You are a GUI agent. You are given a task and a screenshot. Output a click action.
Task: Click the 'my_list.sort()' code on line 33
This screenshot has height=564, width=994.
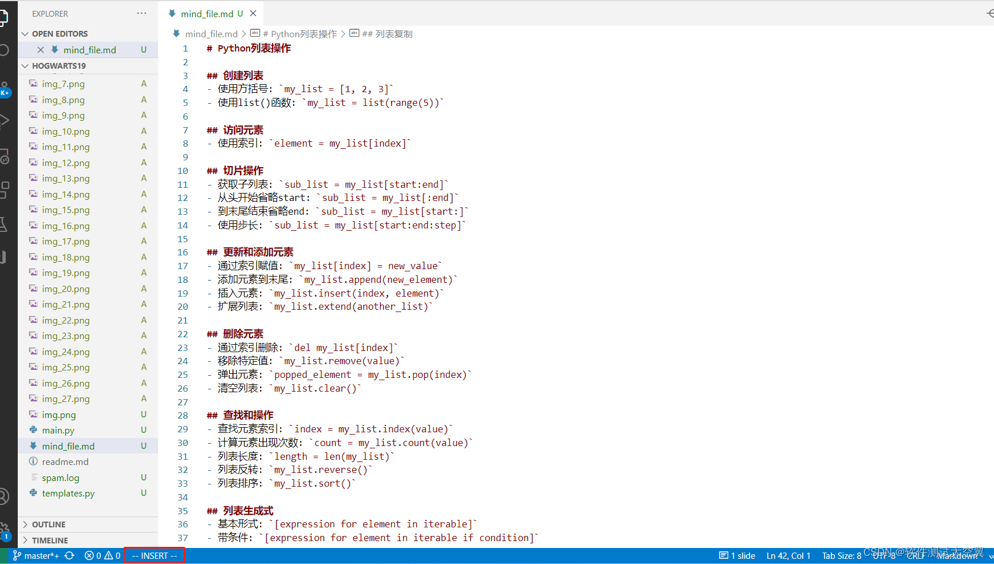[x=313, y=483]
